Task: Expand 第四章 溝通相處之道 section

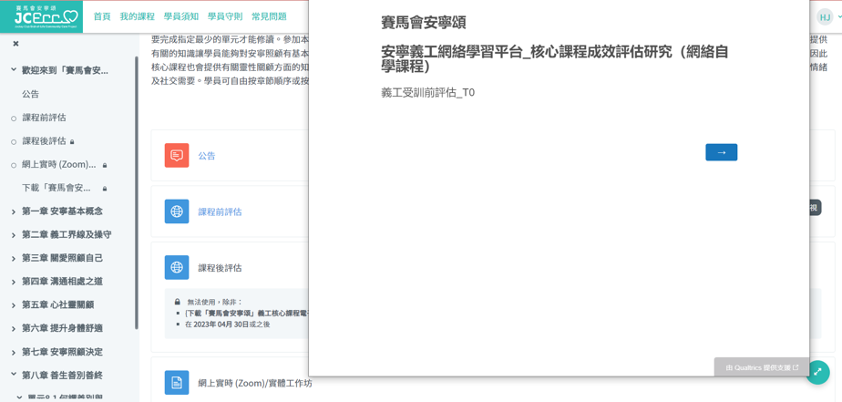Action: pyautogui.click(x=14, y=283)
